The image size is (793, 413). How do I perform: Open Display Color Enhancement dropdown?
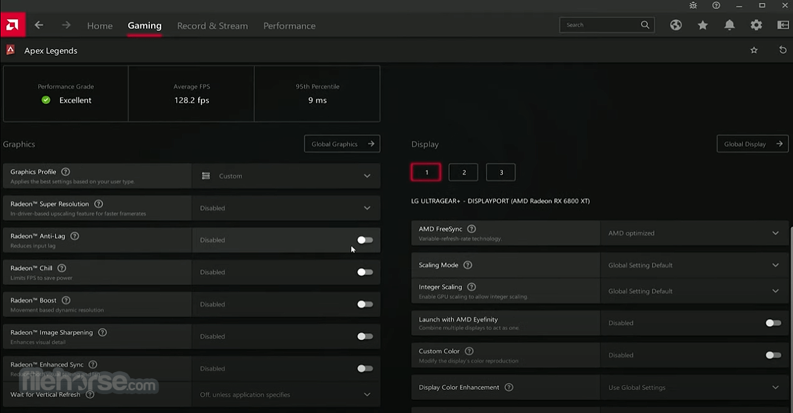click(694, 387)
